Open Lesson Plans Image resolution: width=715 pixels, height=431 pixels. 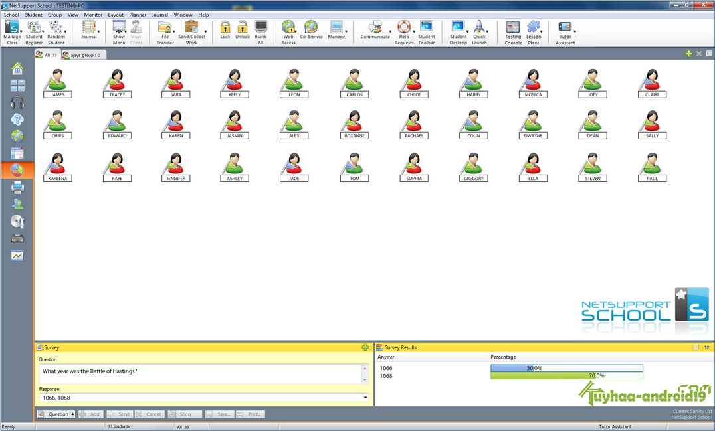[534, 33]
